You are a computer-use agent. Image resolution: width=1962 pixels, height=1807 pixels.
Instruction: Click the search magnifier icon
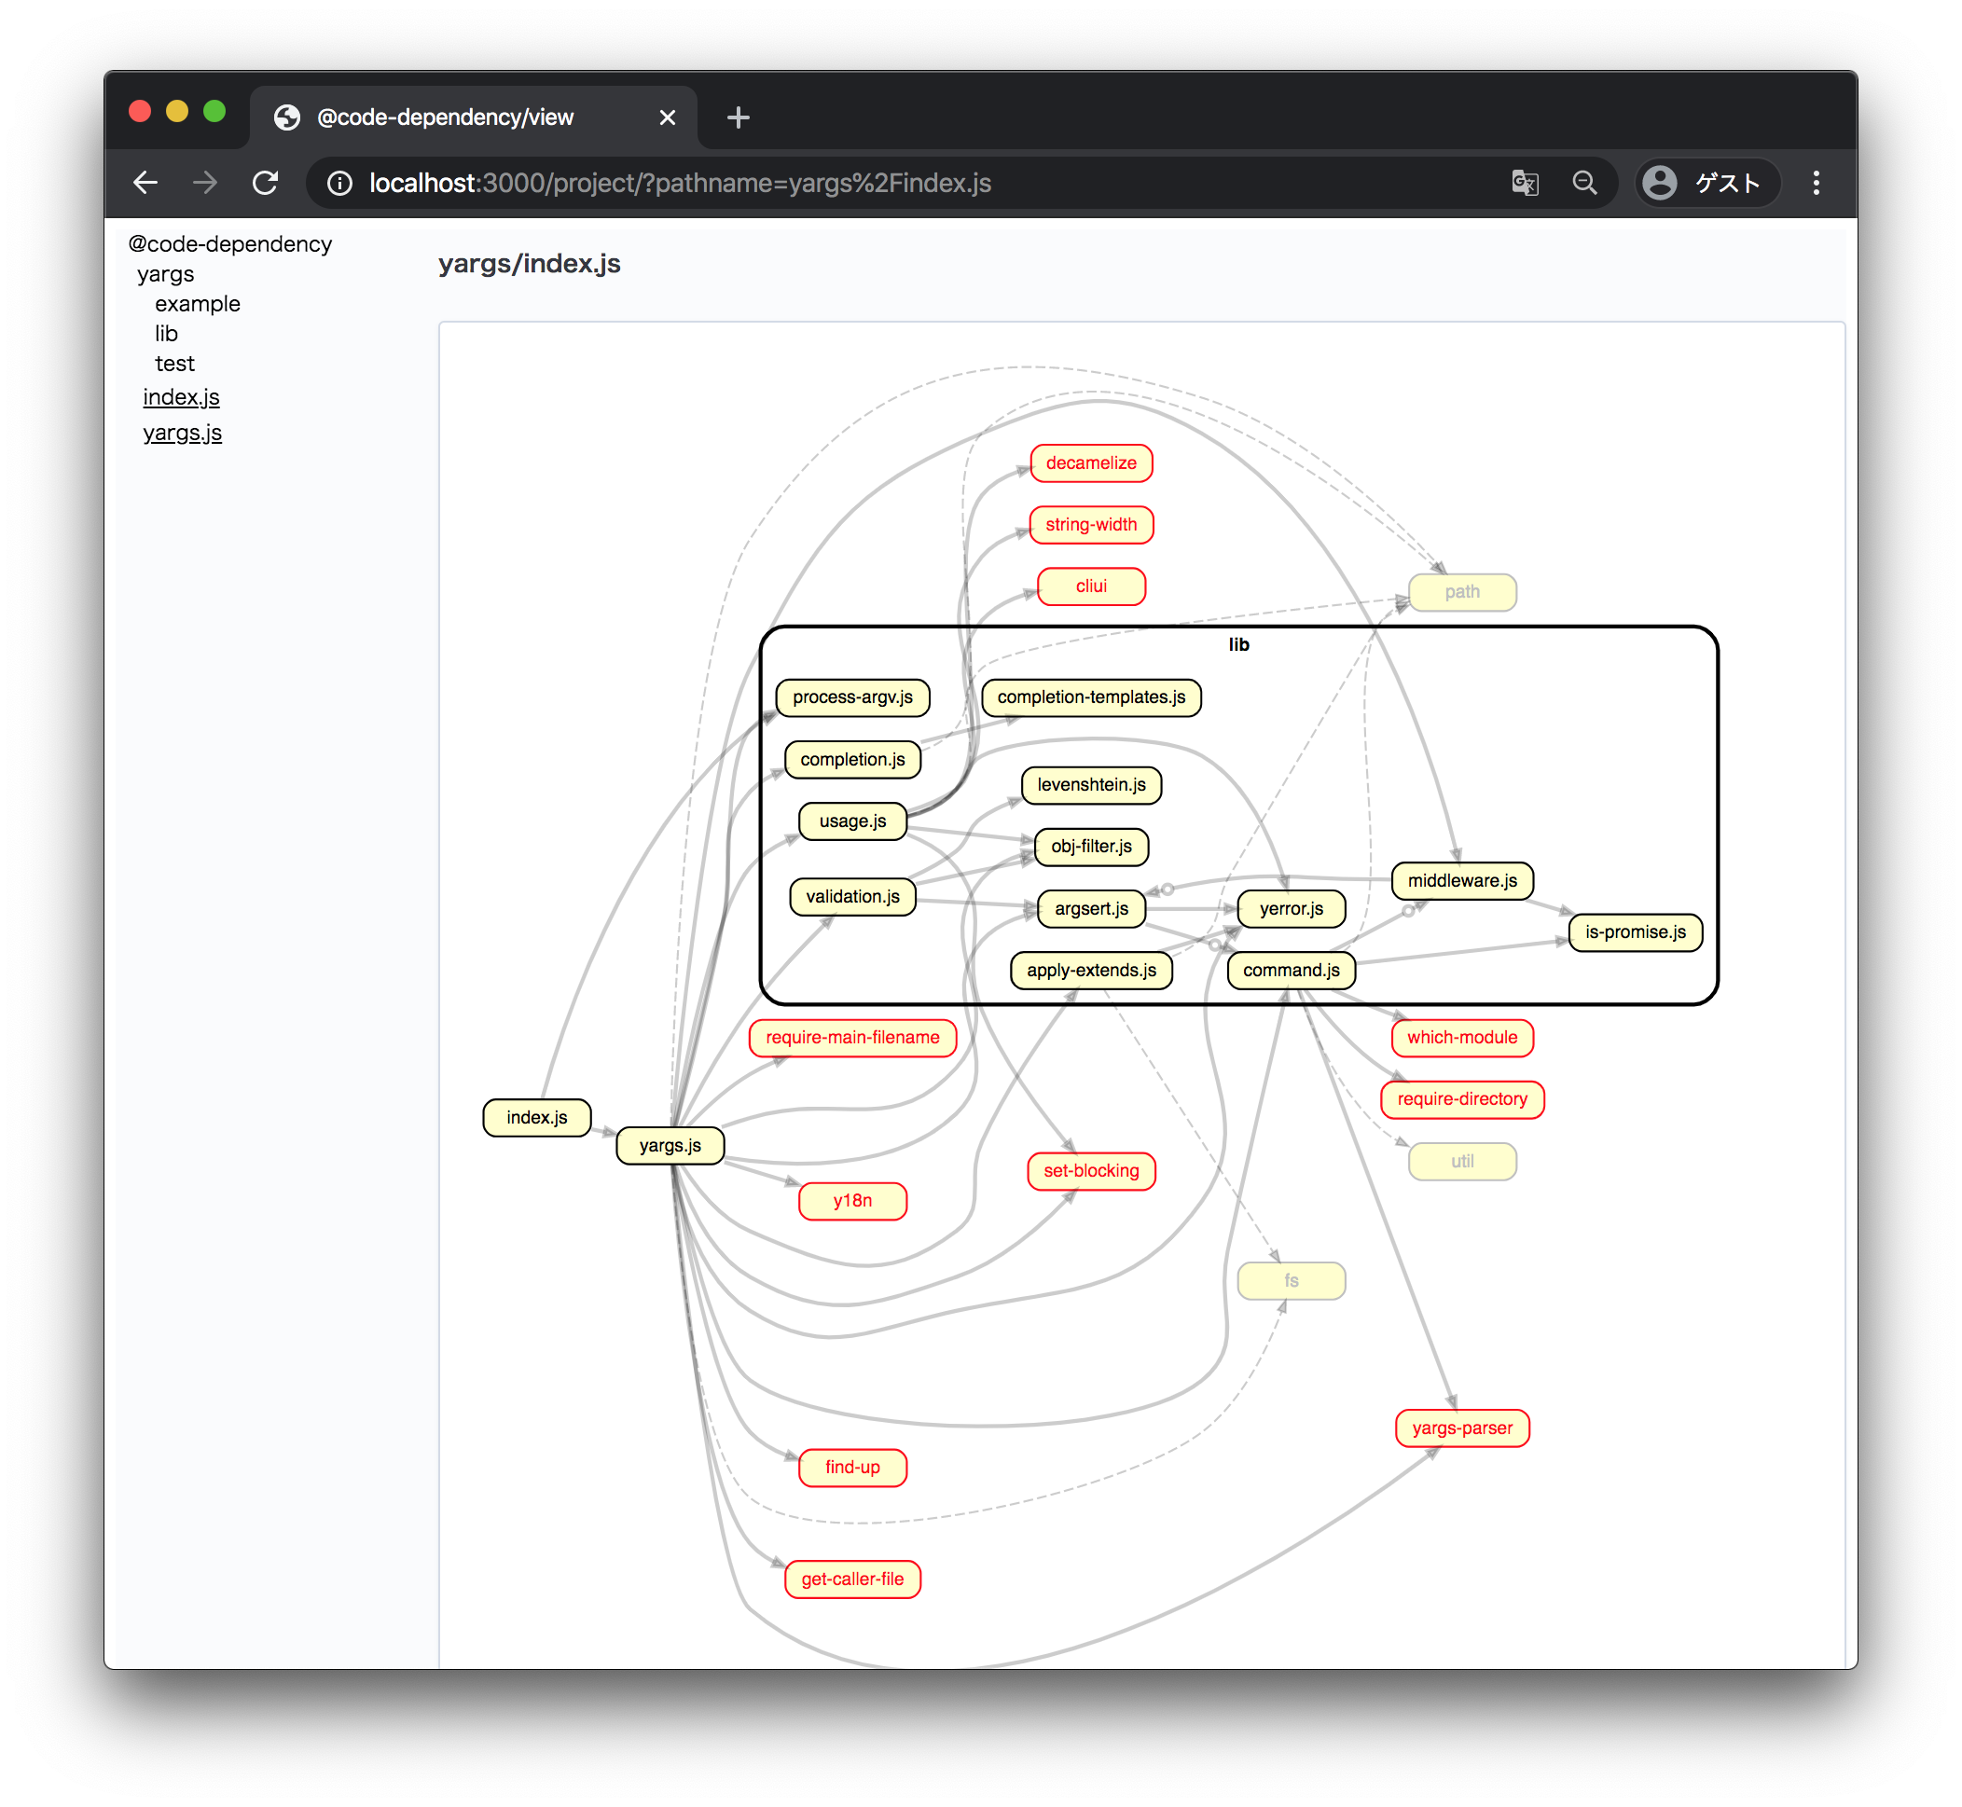tap(1585, 183)
